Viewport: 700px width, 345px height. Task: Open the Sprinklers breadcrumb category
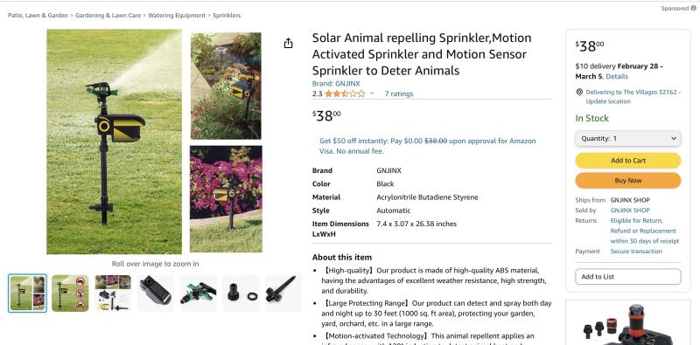pos(227,15)
